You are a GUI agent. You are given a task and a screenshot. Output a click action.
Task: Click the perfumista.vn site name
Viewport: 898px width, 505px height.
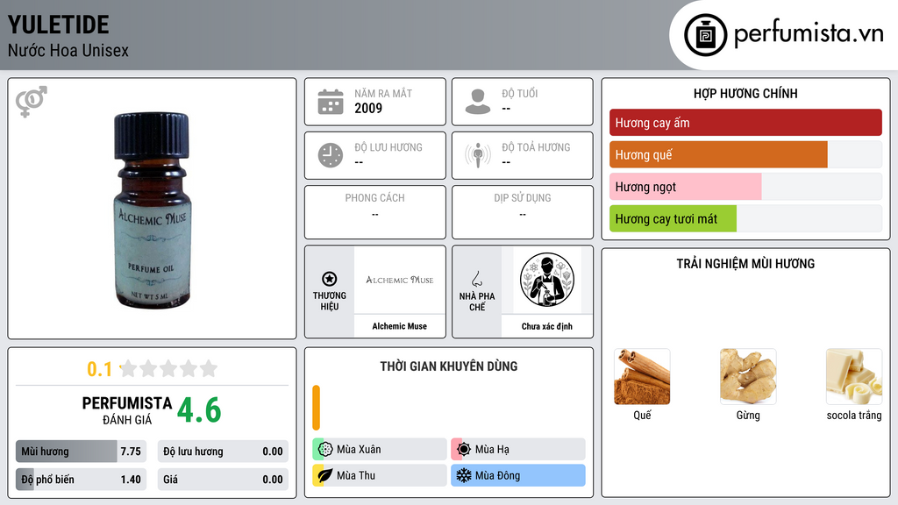[809, 34]
